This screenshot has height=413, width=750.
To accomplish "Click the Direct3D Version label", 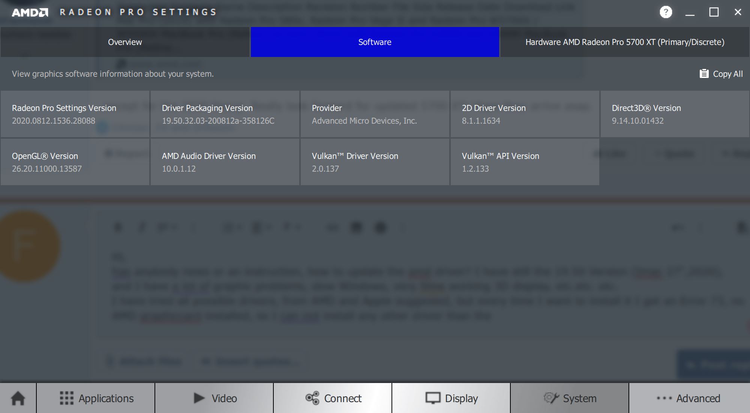I will [646, 108].
